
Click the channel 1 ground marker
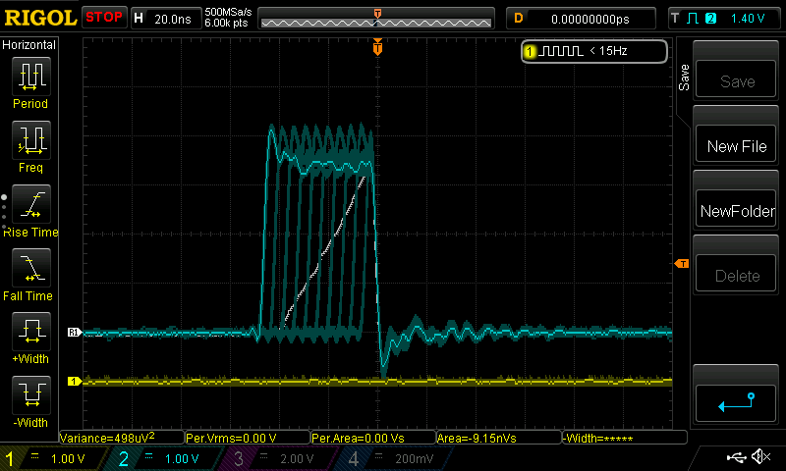(x=75, y=382)
